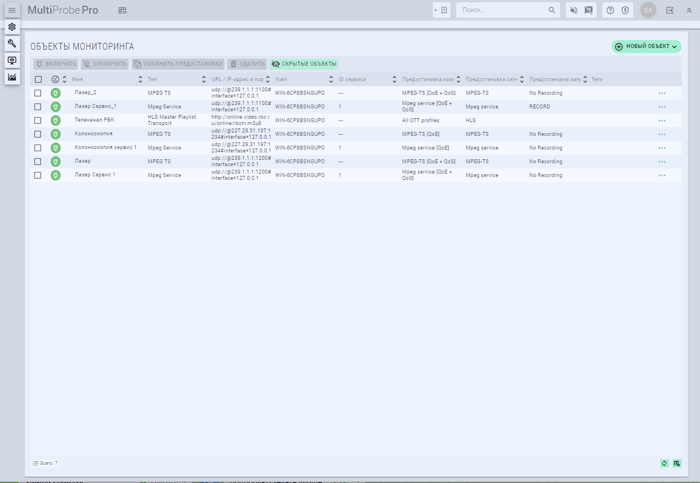Open the hamburger main menu

12,10
